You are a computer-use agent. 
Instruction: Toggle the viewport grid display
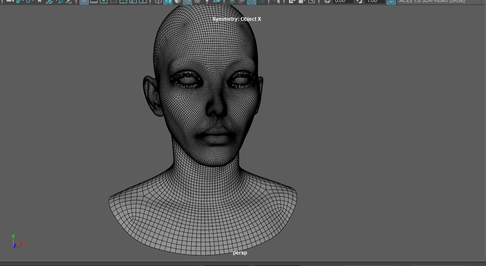tap(84, 1)
